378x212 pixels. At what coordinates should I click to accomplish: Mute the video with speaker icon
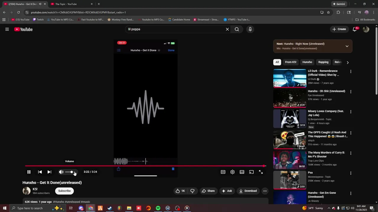click(x=61, y=172)
